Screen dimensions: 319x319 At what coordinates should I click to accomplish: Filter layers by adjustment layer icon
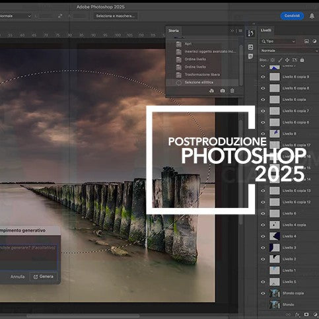[x=314, y=41]
